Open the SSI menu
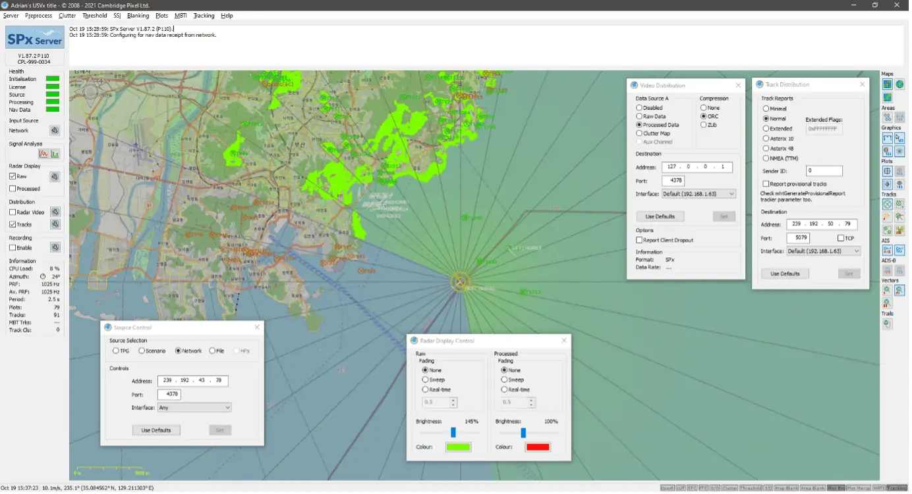 117,16
